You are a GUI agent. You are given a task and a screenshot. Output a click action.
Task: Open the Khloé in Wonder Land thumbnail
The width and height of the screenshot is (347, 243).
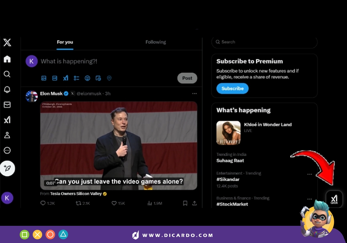228,133
